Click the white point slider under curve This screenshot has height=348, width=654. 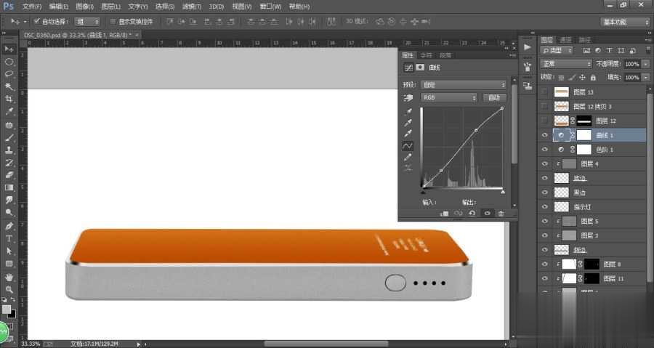click(x=503, y=192)
